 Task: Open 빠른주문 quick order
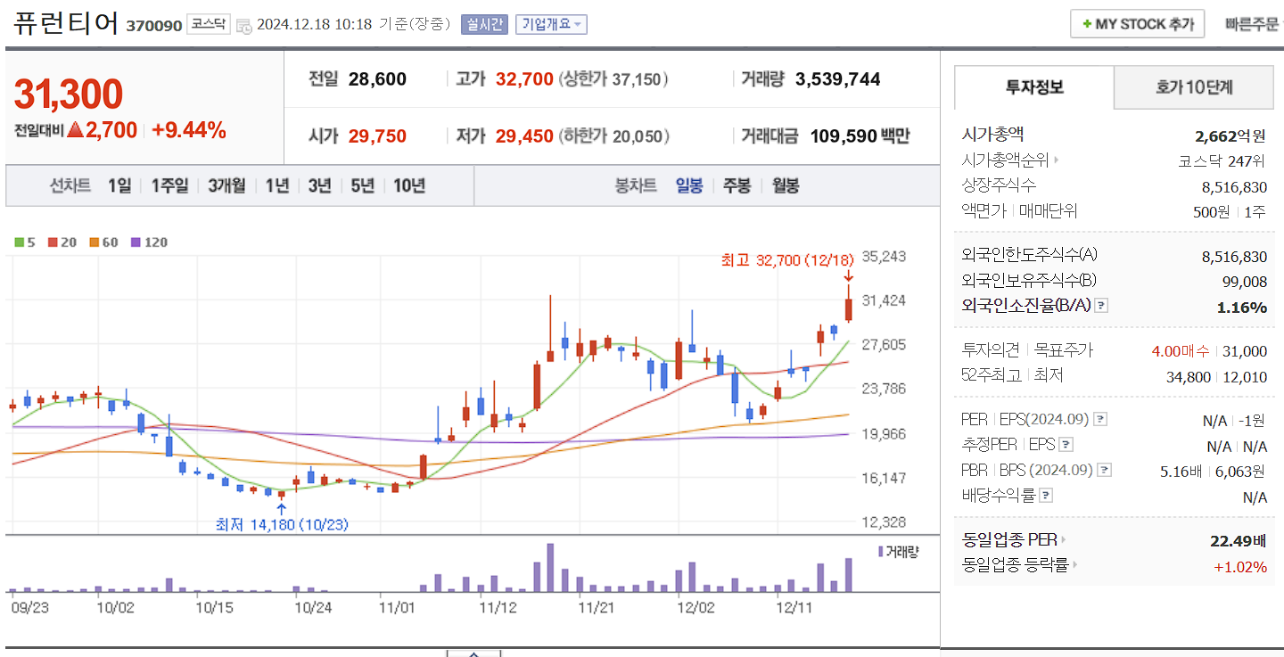coord(1252,24)
